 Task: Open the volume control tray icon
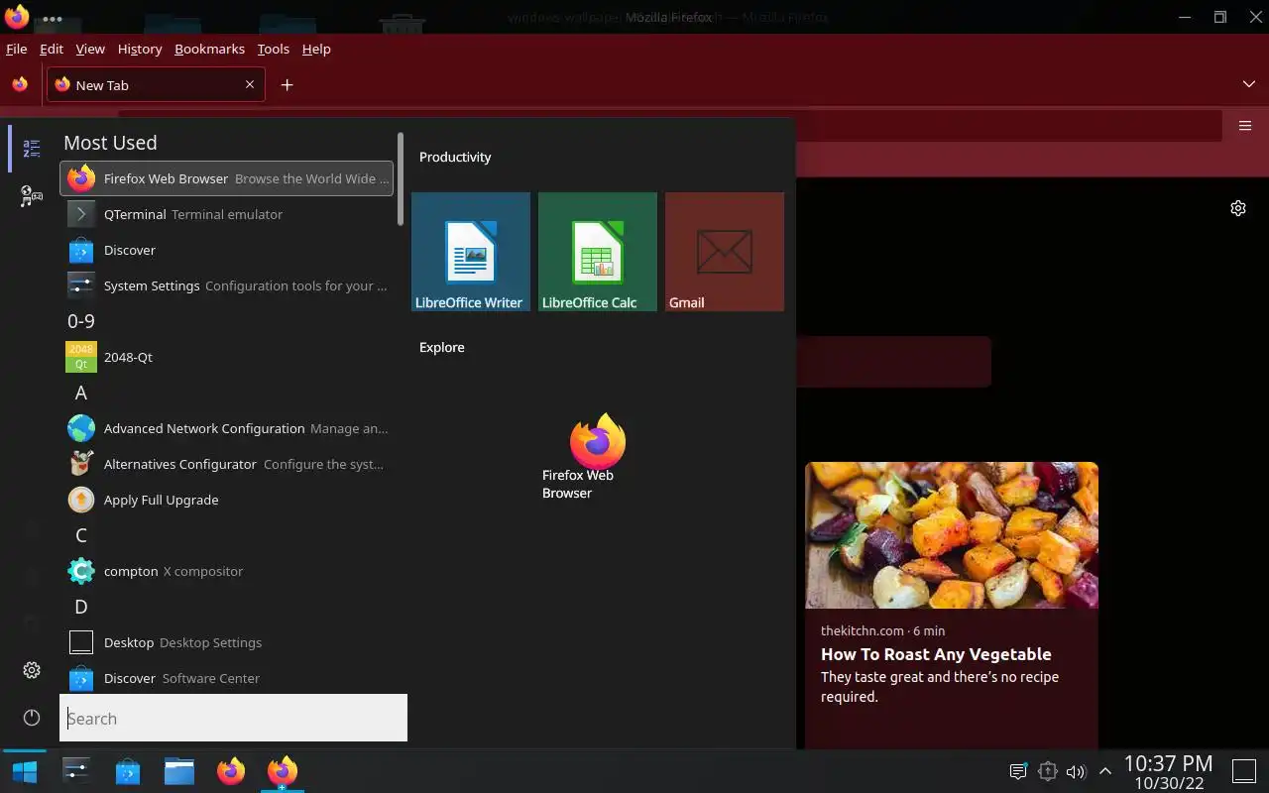[x=1076, y=771]
